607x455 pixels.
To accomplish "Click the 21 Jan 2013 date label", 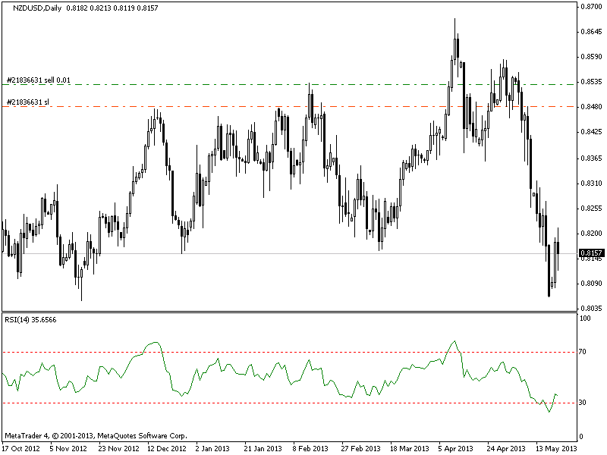I will coord(263,449).
